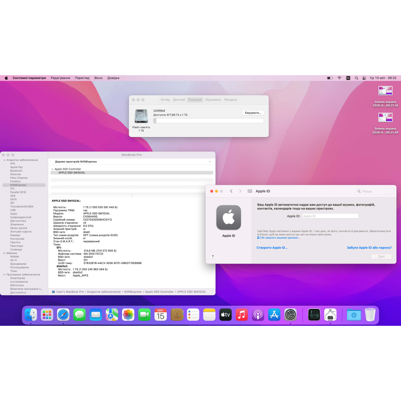Open Як керують вашими даними link
401x401 pixels.
(280, 238)
